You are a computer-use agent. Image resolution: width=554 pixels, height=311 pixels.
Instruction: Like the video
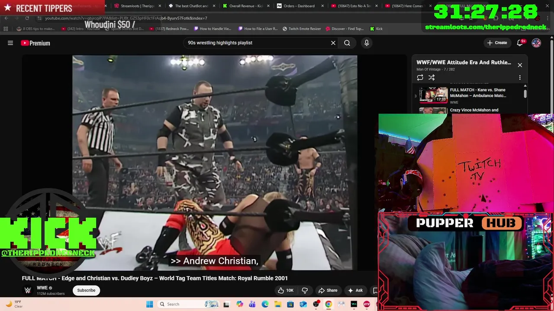click(286, 290)
